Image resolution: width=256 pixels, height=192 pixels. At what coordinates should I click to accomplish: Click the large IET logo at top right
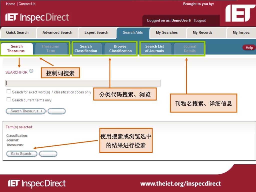[x=240, y=13]
